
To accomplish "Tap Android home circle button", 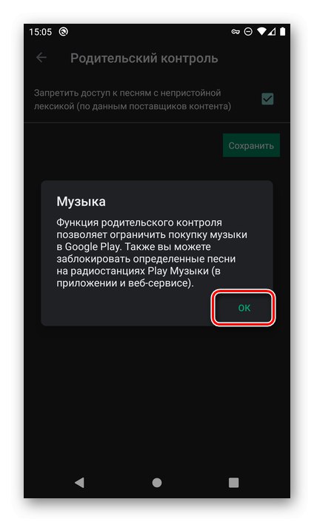I will [157, 482].
